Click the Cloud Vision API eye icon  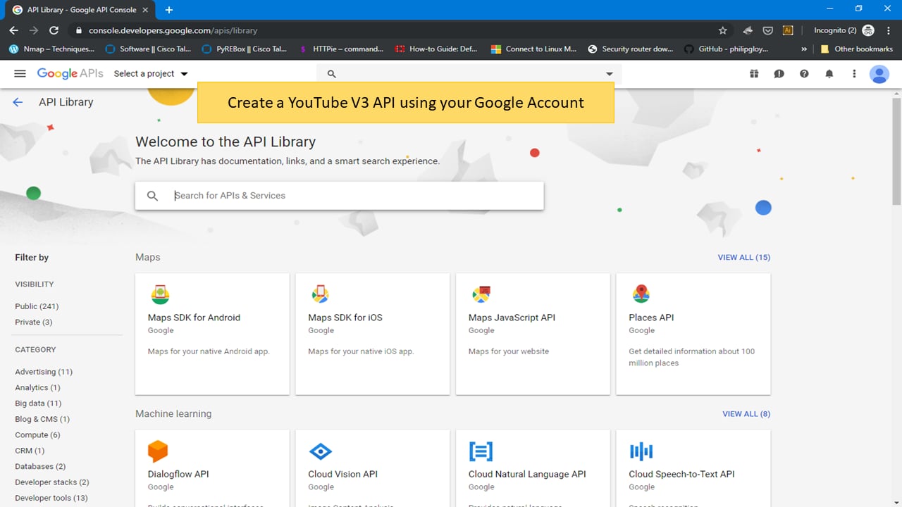tap(321, 451)
